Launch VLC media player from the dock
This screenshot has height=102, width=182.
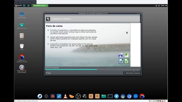[65, 96]
